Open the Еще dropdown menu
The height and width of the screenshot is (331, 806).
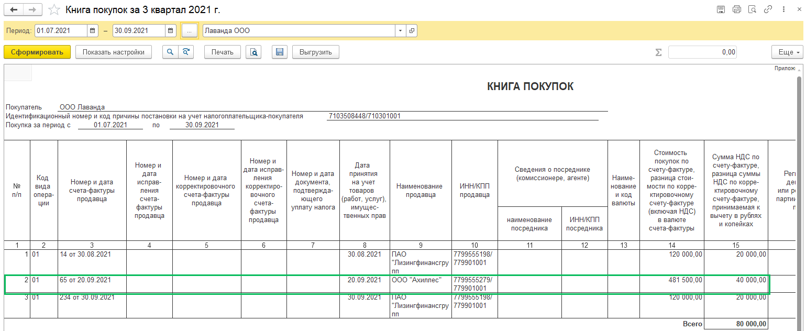pyautogui.click(x=787, y=52)
